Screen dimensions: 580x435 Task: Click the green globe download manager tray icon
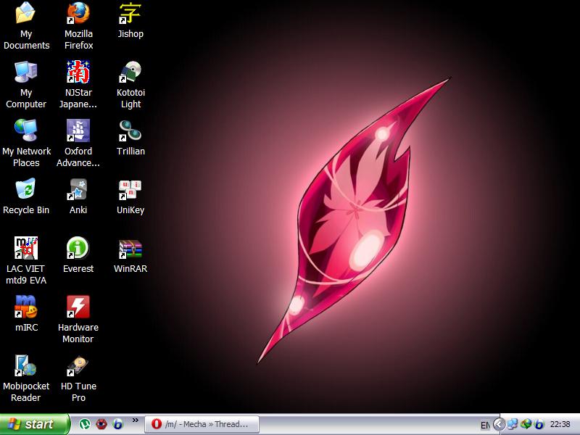click(526, 424)
